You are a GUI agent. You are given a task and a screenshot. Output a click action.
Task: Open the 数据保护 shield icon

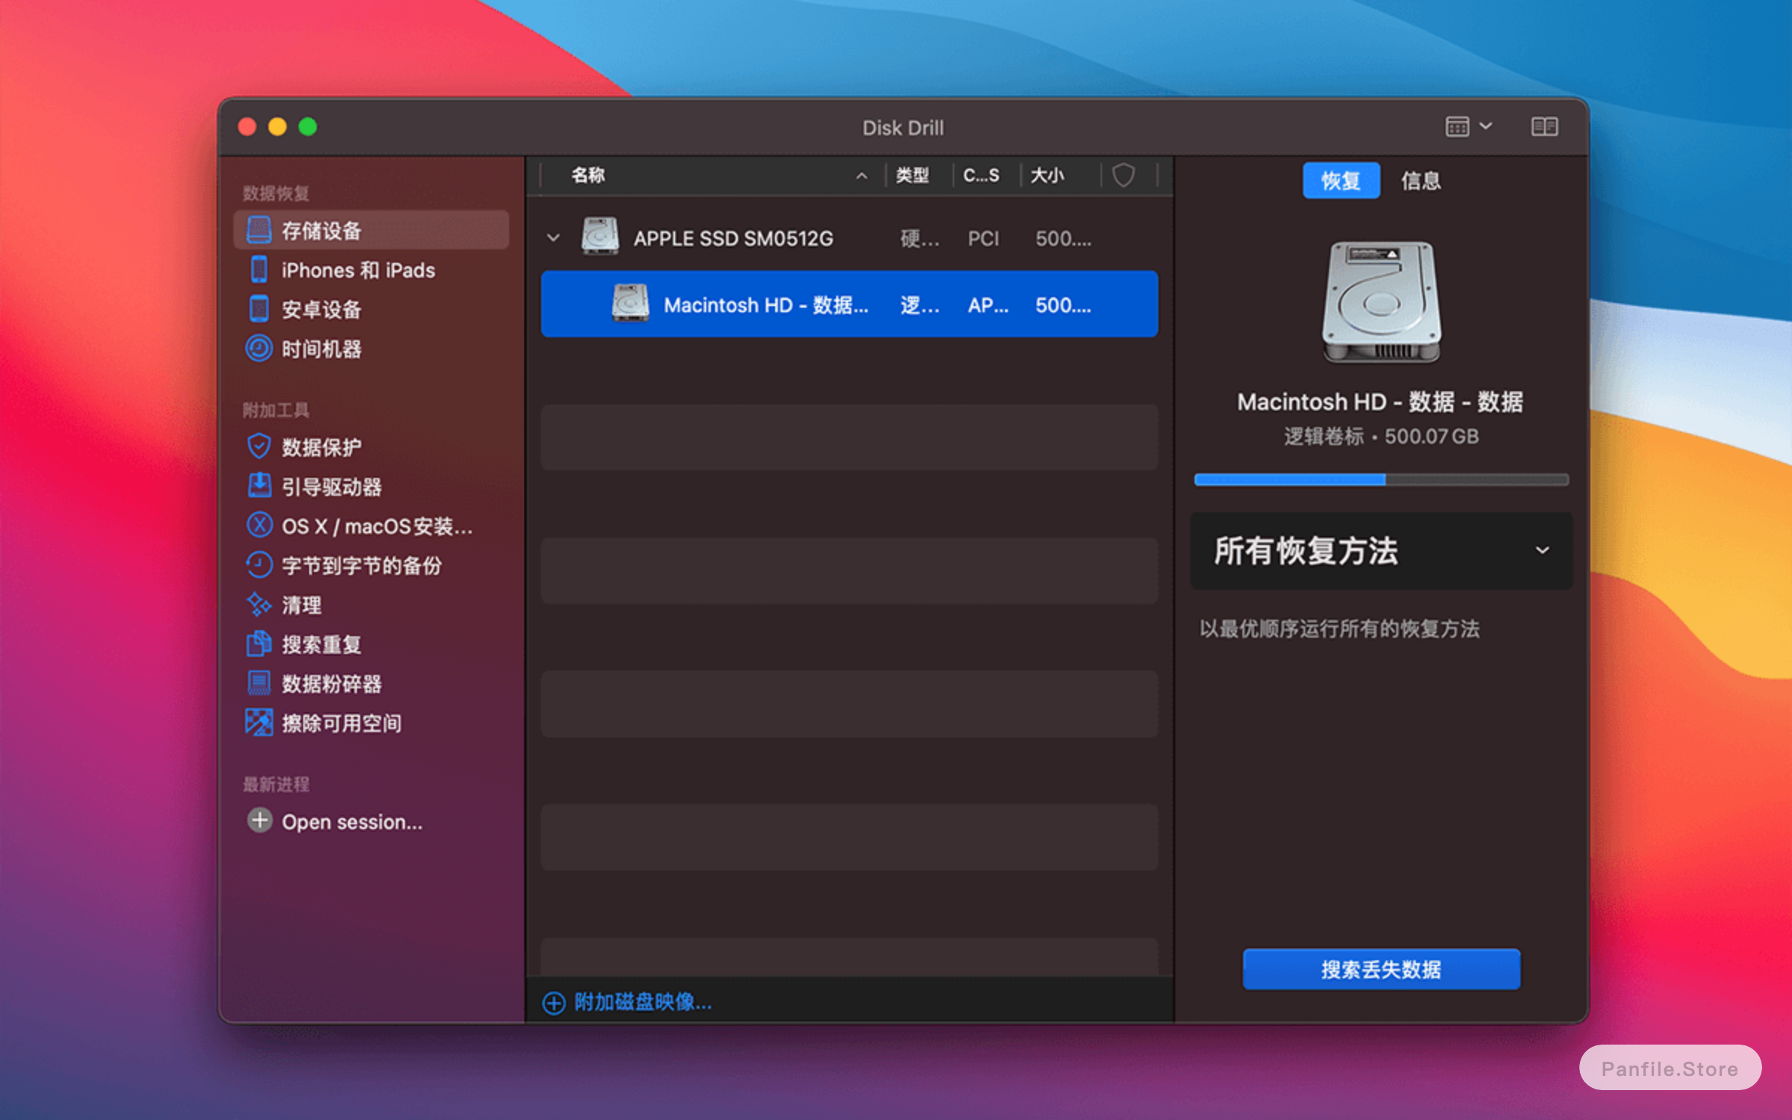(x=259, y=447)
